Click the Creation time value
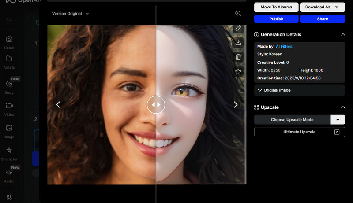353x203 pixels. click(303, 78)
